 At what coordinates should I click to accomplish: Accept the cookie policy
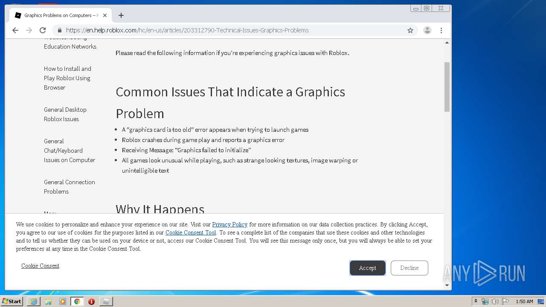point(367,268)
